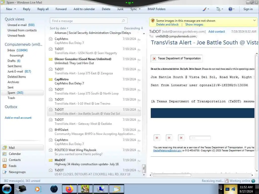Click envelope icon of BHPDalert message

coord(51,130)
